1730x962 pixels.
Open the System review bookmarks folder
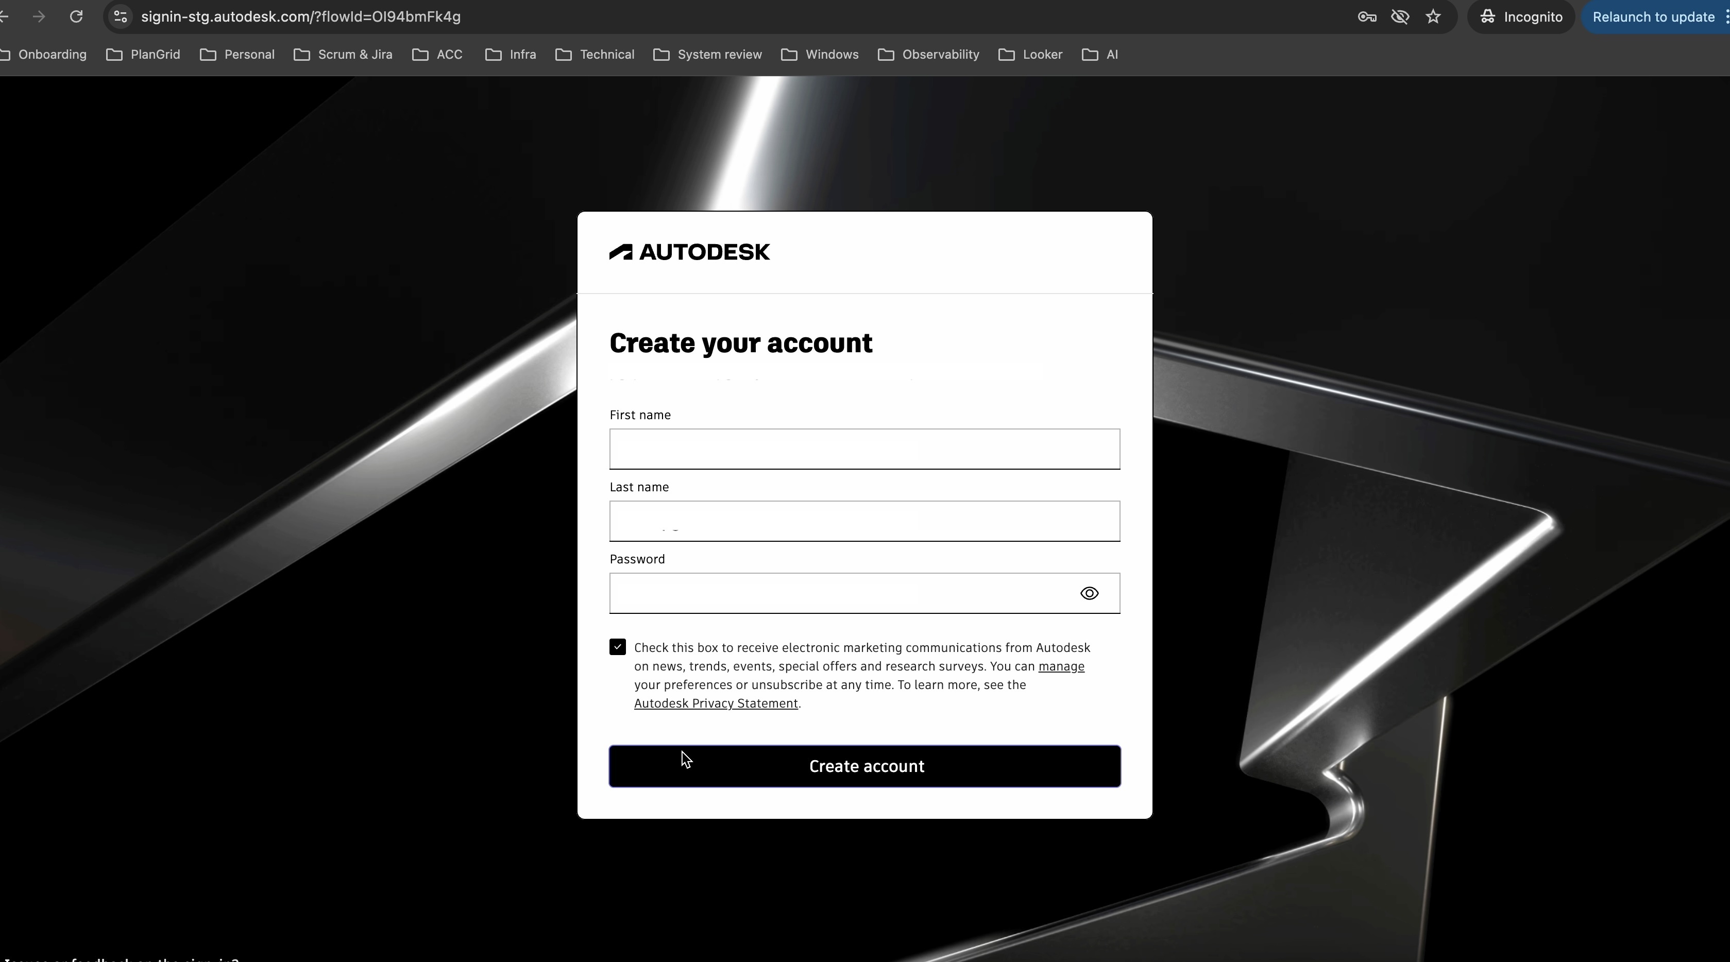pos(707,55)
